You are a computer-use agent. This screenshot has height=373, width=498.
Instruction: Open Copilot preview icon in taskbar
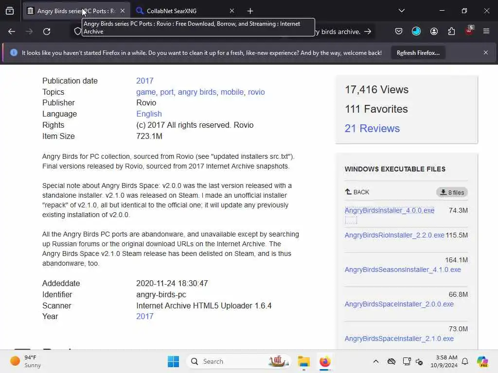pos(482,361)
